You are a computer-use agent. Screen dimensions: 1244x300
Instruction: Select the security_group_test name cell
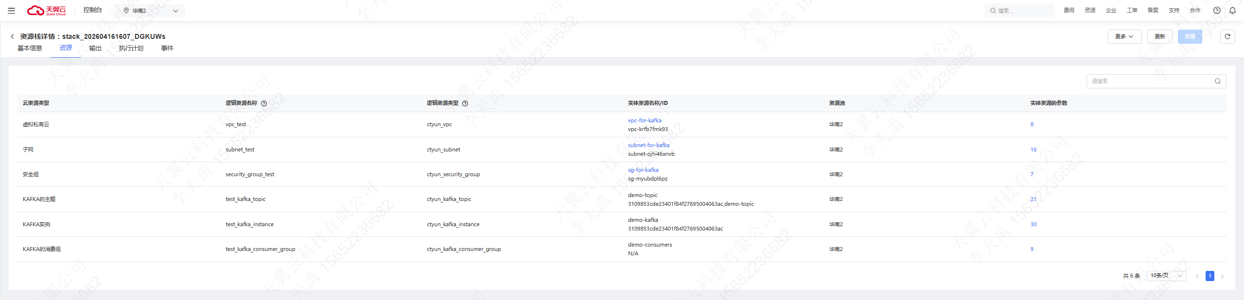250,174
